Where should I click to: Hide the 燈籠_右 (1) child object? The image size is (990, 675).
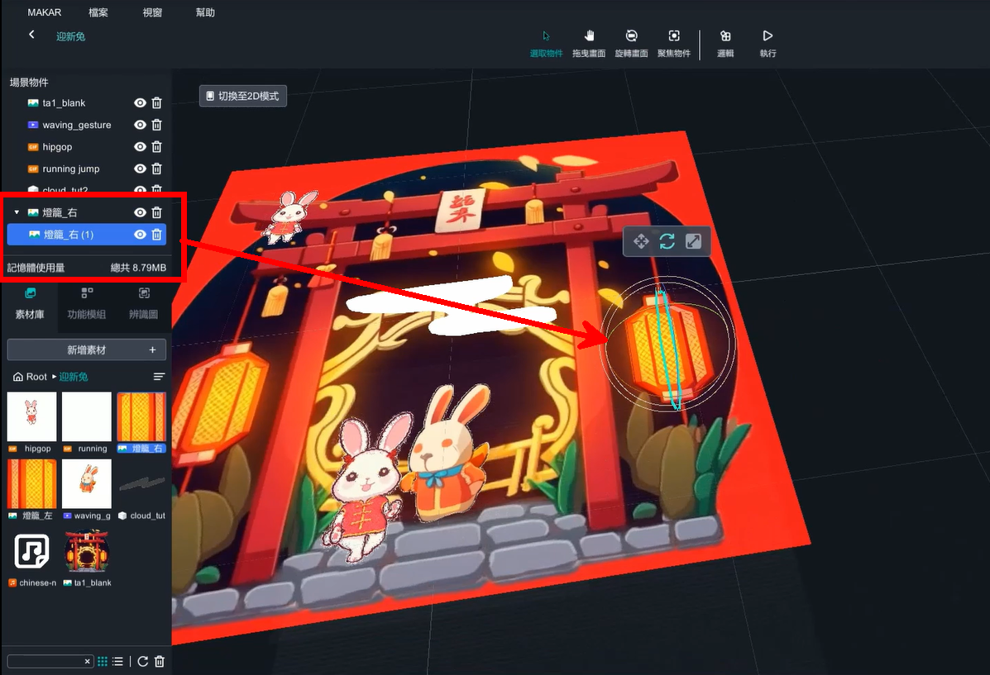click(x=140, y=235)
